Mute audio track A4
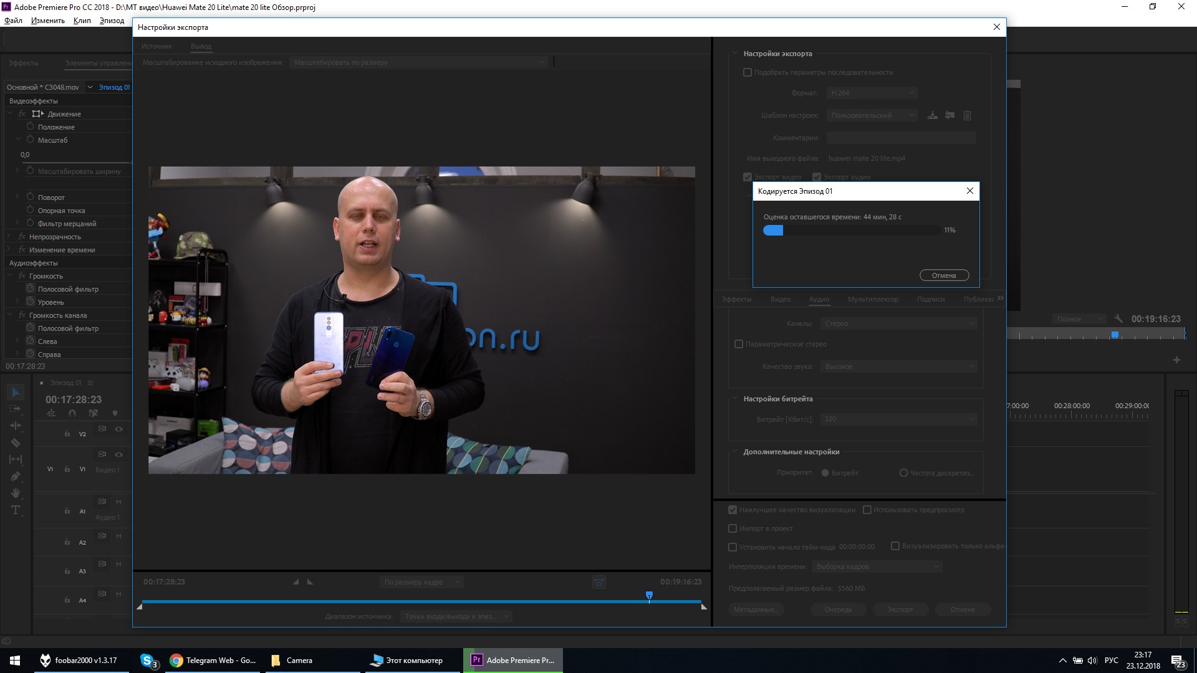The image size is (1197, 673). coord(118,594)
